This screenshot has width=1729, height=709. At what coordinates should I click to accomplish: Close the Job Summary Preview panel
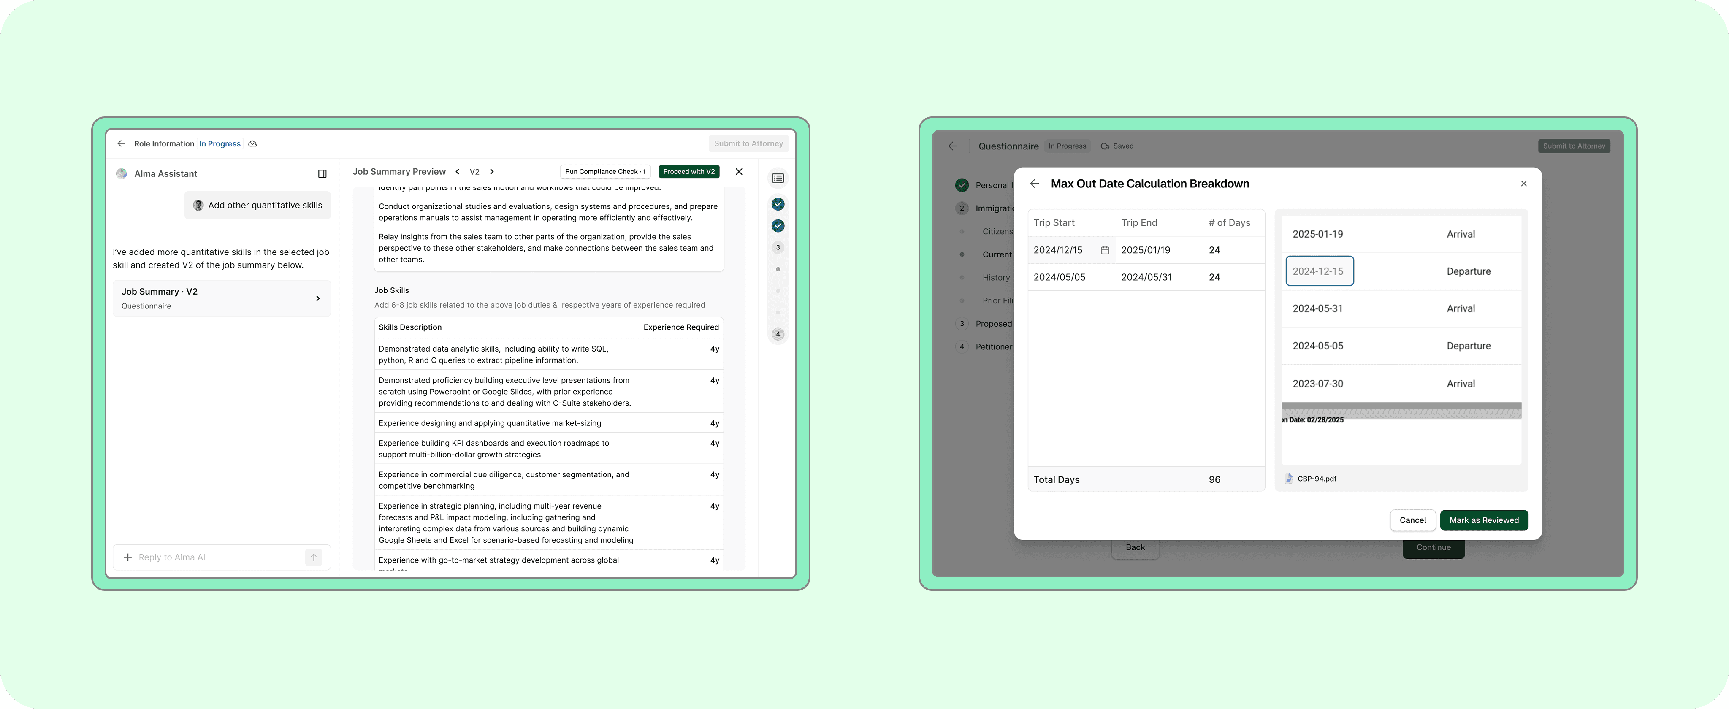[x=739, y=172]
